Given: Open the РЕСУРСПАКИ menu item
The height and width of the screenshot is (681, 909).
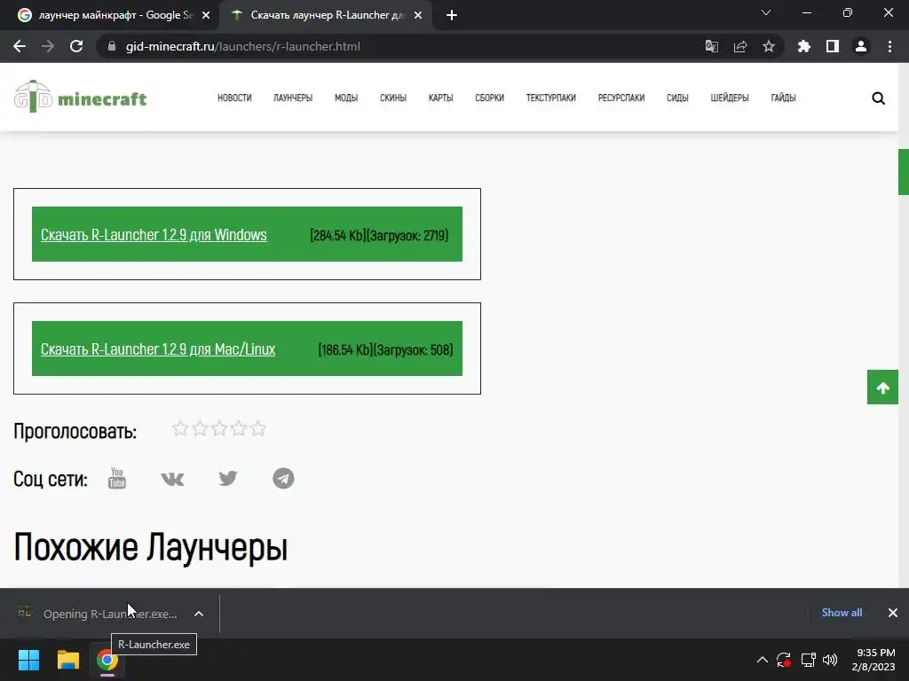Looking at the screenshot, I should click(620, 98).
